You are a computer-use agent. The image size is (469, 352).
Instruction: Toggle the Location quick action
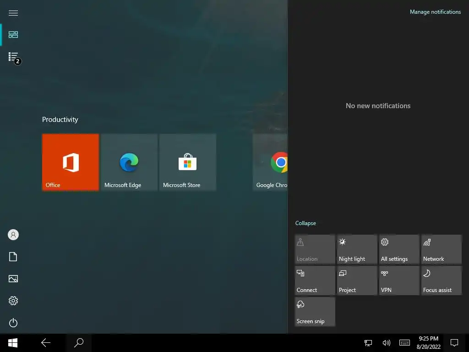pos(315,249)
